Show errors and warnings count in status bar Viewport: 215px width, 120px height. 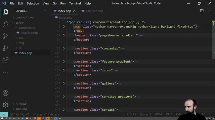click(19, 114)
